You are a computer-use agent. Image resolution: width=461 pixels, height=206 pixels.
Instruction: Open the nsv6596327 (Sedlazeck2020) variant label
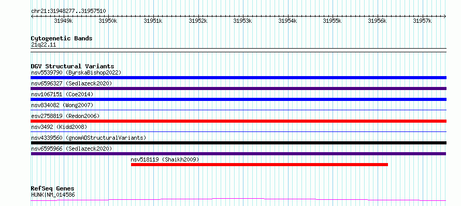(71, 83)
